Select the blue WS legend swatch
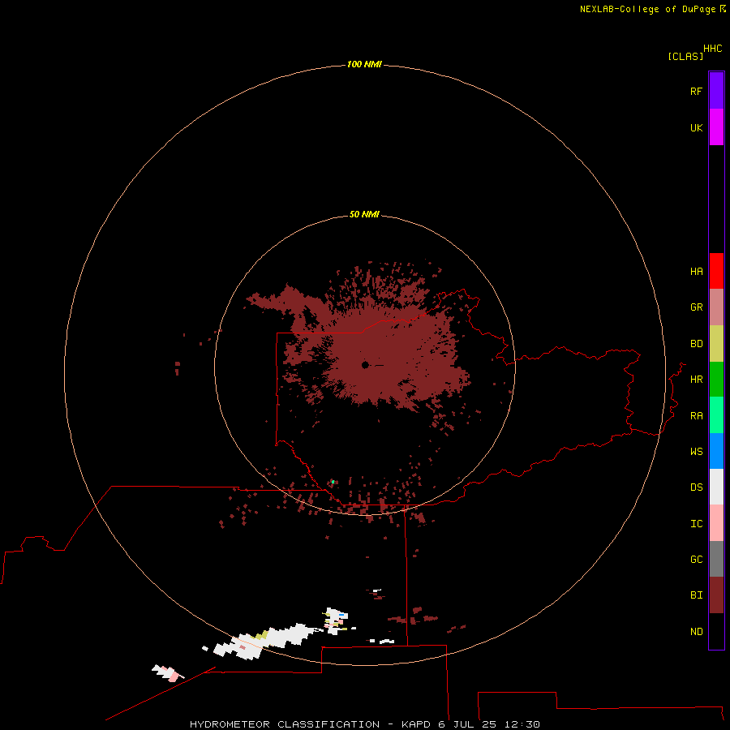This screenshot has height=730, width=730. pos(716,451)
